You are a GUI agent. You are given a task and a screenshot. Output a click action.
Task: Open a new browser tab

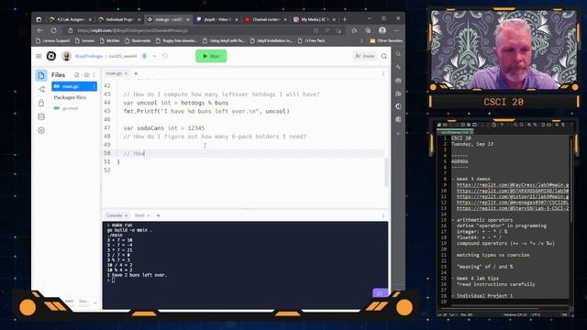pyautogui.click(x=345, y=19)
